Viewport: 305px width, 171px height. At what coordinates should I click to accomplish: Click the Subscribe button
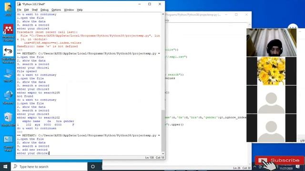pos(279,160)
